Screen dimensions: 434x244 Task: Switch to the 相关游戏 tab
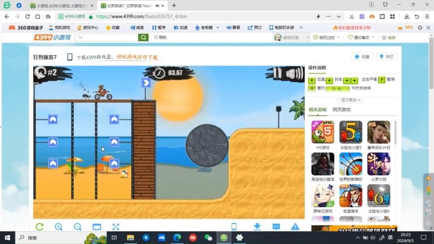[317, 110]
